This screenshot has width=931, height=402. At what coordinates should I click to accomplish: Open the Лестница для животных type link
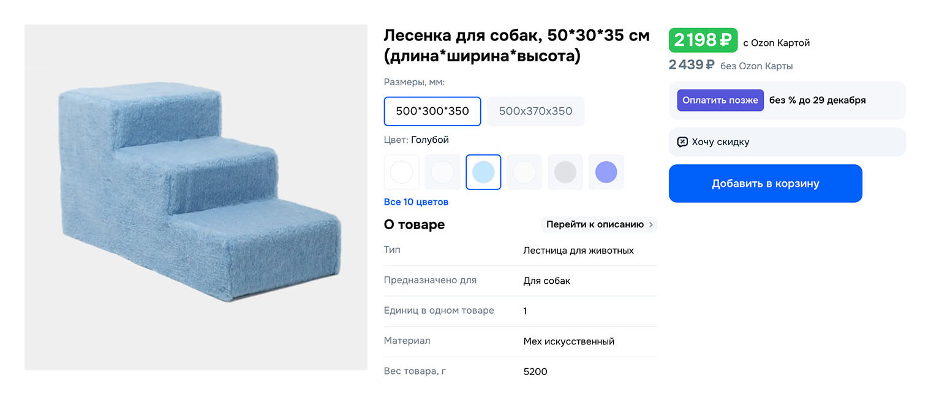point(578,250)
